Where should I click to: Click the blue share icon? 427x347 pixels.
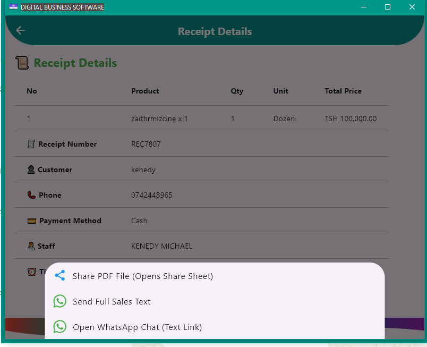(x=60, y=276)
